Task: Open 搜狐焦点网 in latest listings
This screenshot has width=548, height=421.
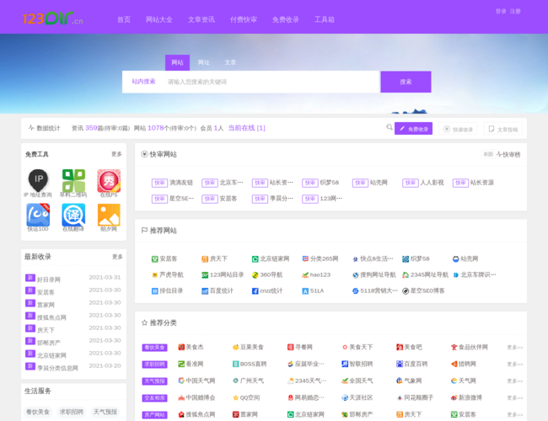Action: tap(51, 317)
